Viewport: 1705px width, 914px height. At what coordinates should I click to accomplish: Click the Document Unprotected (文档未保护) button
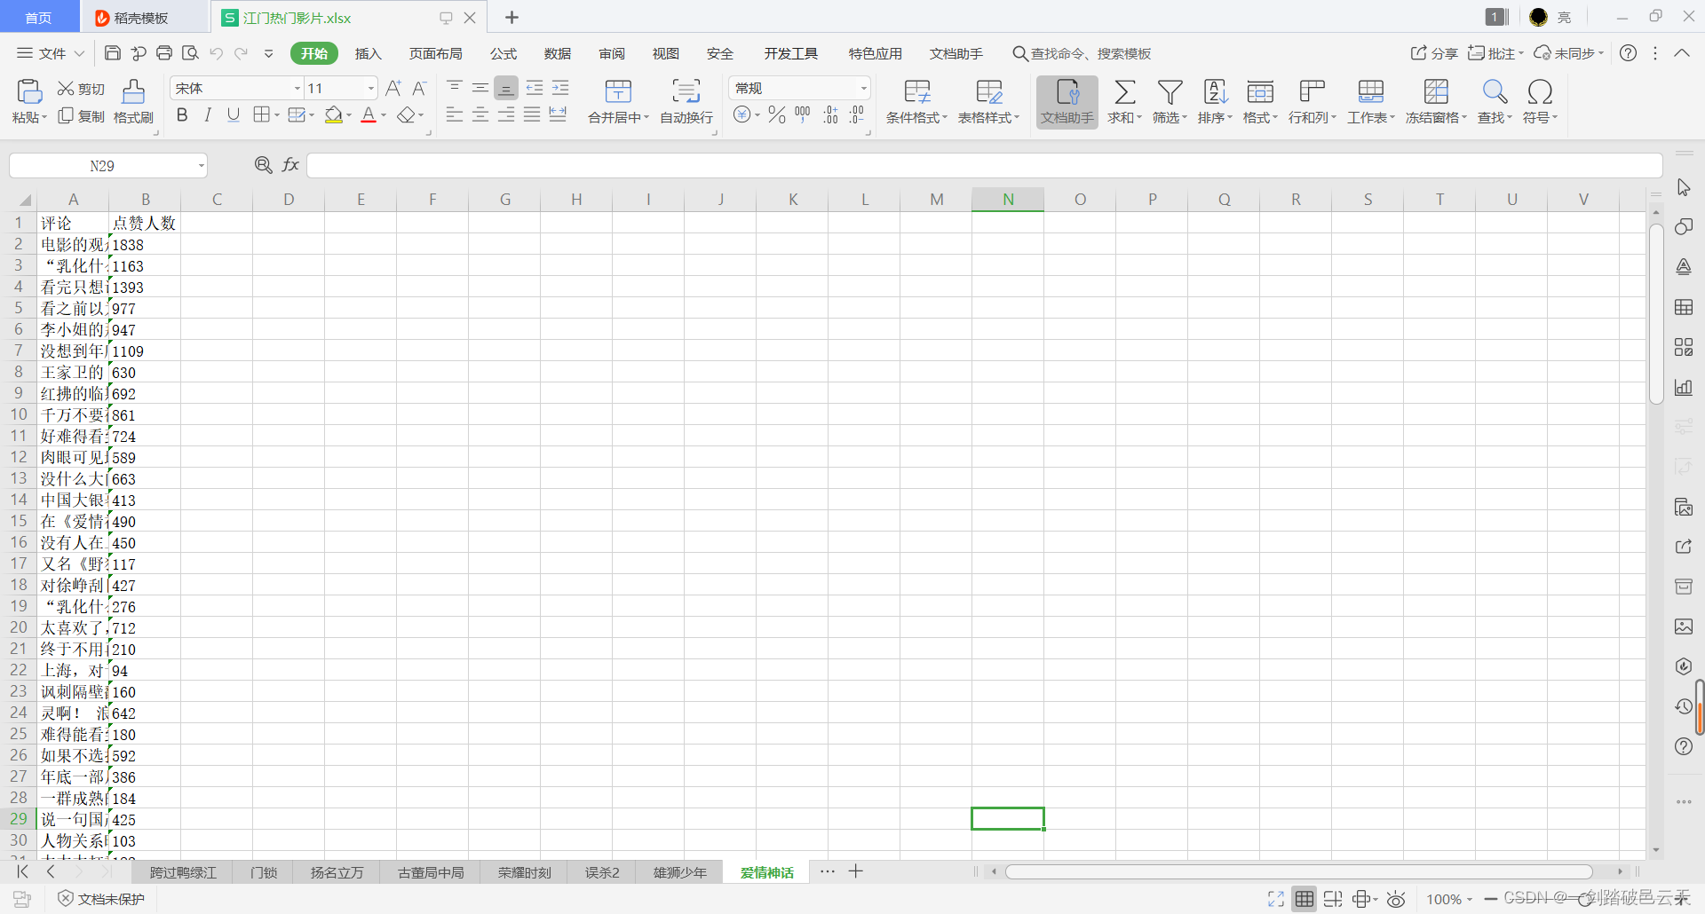point(101,899)
